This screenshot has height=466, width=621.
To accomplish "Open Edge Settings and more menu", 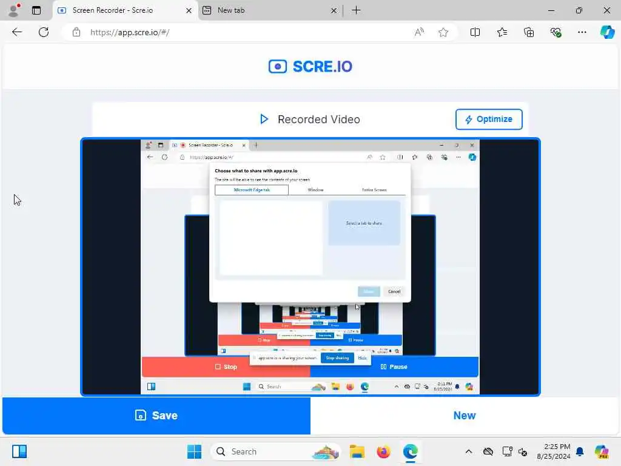I will 582,32.
